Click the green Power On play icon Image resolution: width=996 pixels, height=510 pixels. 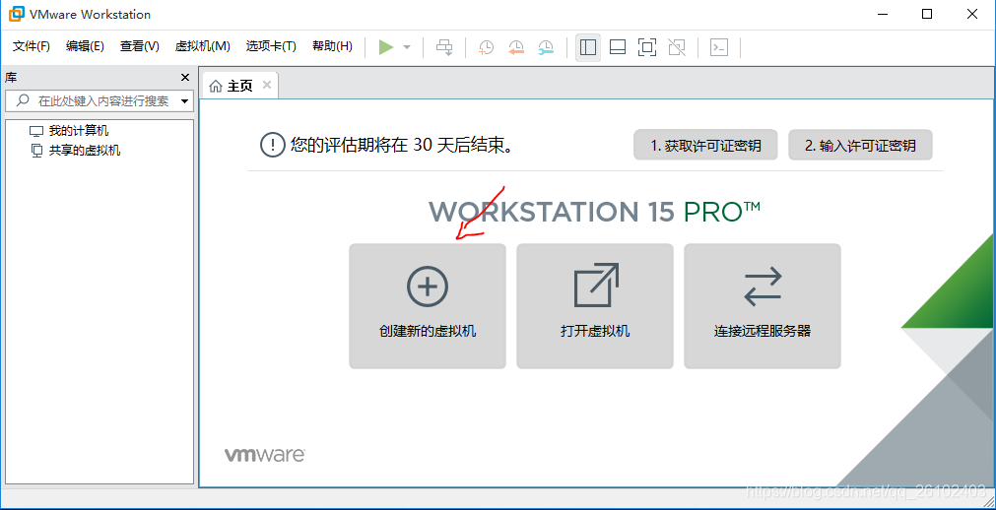coord(386,47)
